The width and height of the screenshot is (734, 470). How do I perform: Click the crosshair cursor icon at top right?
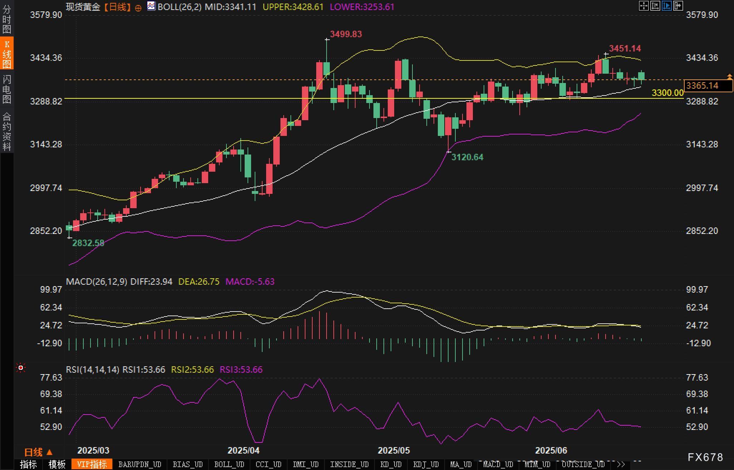point(644,6)
